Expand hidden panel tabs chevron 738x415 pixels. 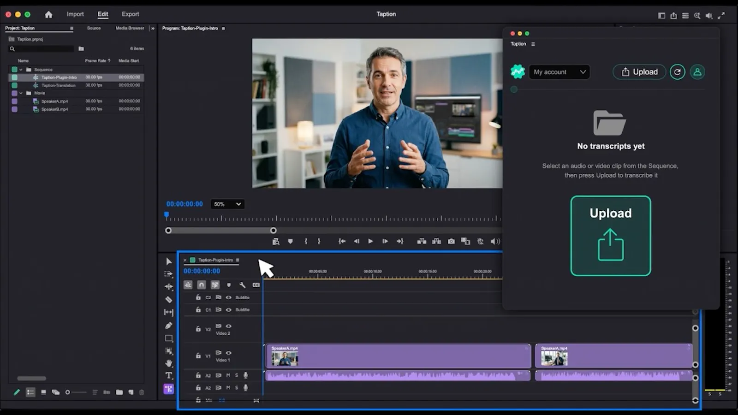153,29
